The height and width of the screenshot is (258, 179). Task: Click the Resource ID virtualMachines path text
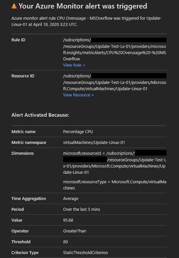click(115, 86)
